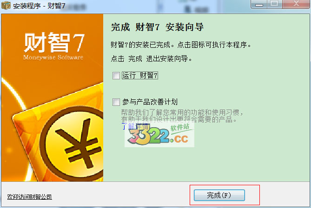Enable the 运行 财智7 checkbox
Screen dimensions: 311x208
point(116,76)
